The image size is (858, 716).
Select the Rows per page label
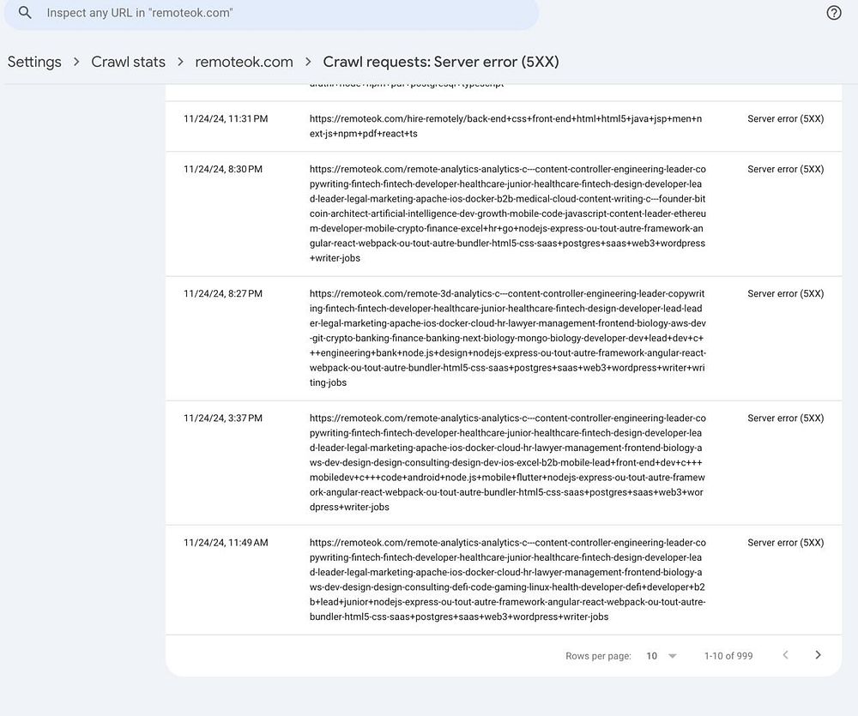tap(598, 656)
